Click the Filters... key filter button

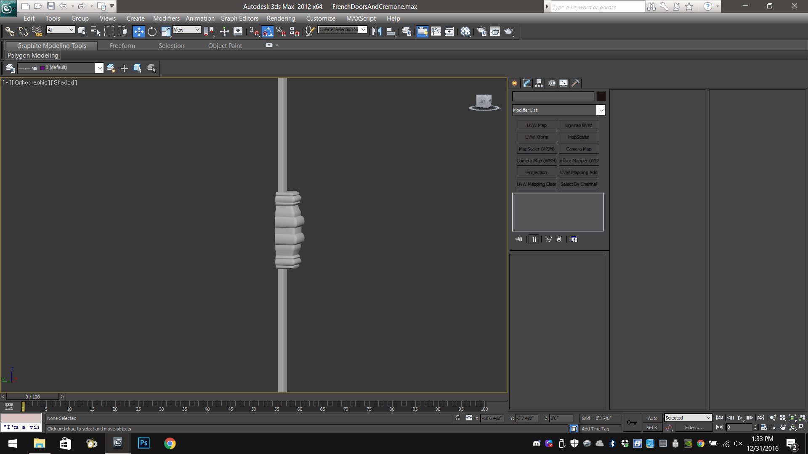(x=693, y=428)
